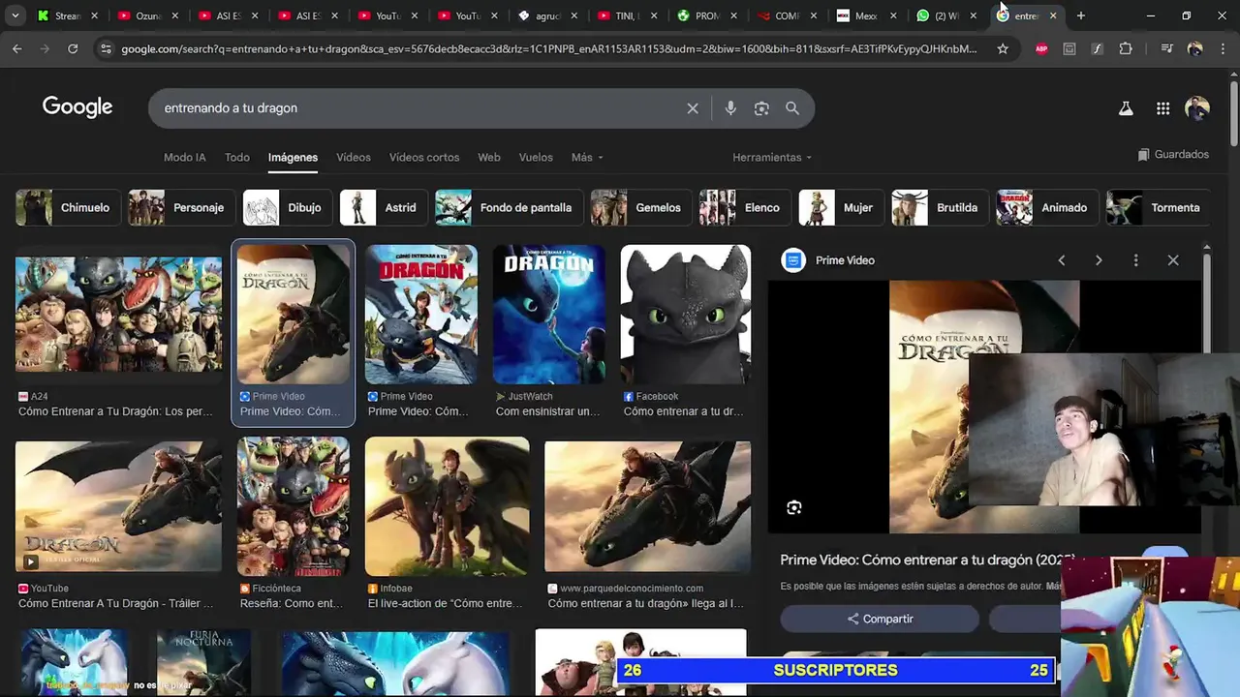Filter images by Chimuelo chip
Image resolution: width=1240 pixels, height=697 pixels.
tap(68, 207)
